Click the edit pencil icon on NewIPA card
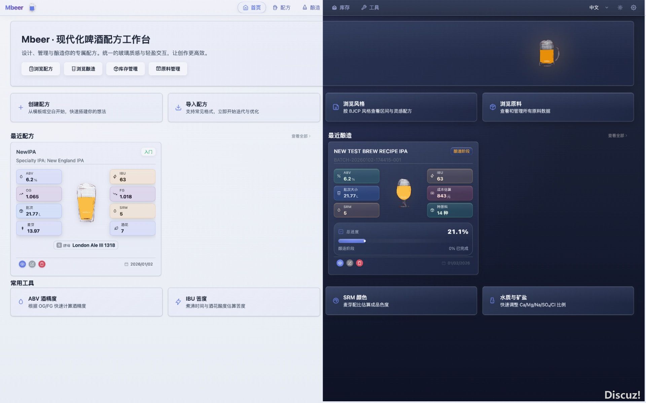The width and height of the screenshot is (646, 403). [32, 264]
